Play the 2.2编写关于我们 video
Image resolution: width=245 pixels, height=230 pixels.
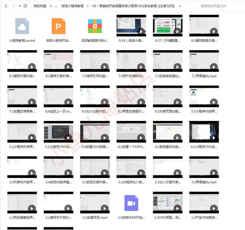68,208
